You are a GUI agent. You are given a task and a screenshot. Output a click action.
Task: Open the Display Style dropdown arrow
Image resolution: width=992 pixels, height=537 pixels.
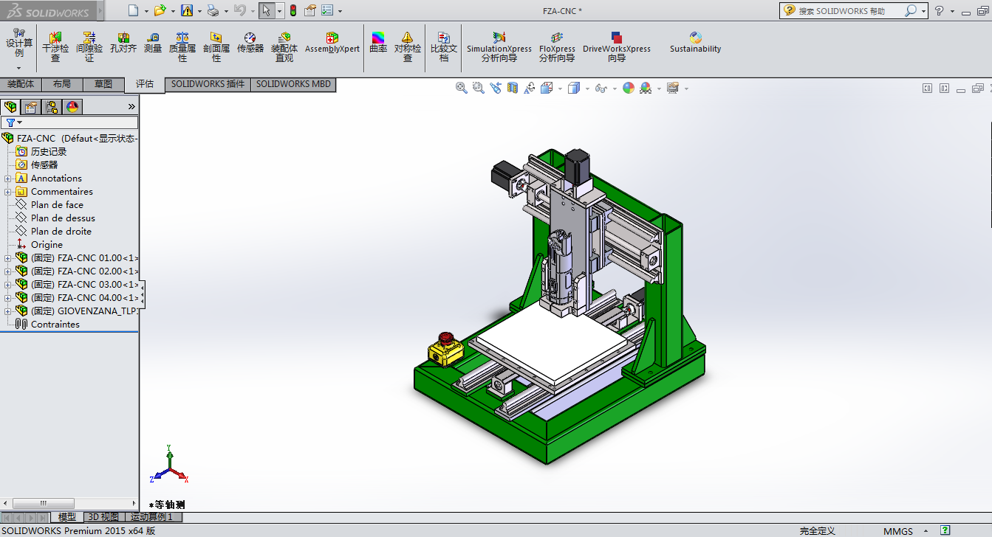pos(587,89)
